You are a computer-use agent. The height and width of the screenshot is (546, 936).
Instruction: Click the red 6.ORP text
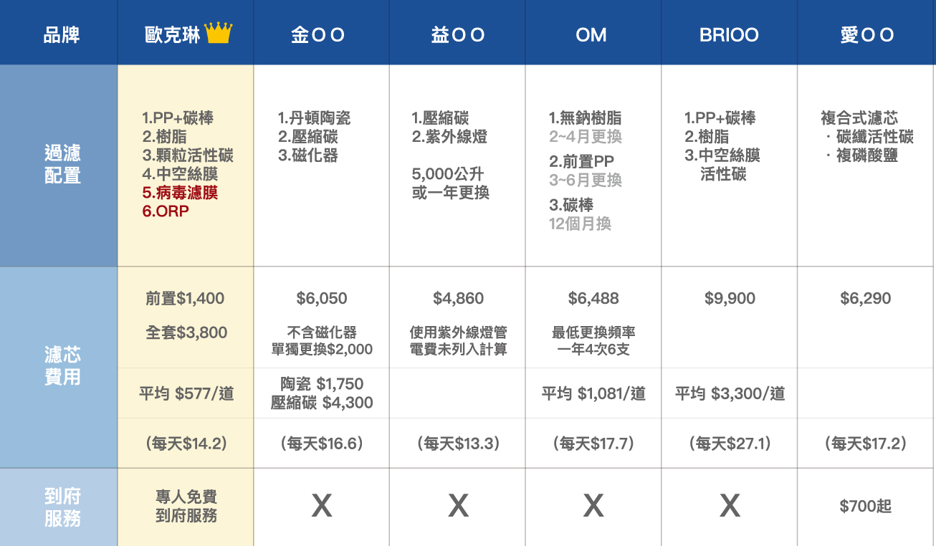coord(166,211)
